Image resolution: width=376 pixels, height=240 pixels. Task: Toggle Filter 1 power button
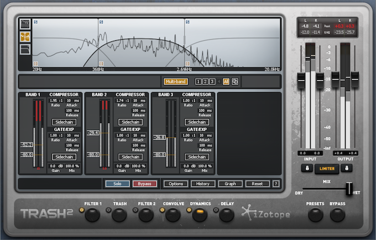[x=81, y=210]
